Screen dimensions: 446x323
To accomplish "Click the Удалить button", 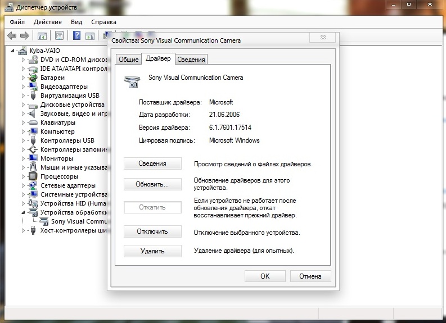I will pos(152,251).
